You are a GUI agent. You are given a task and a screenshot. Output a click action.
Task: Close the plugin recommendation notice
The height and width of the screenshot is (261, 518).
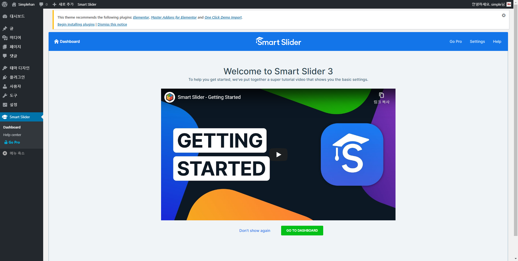point(504,15)
